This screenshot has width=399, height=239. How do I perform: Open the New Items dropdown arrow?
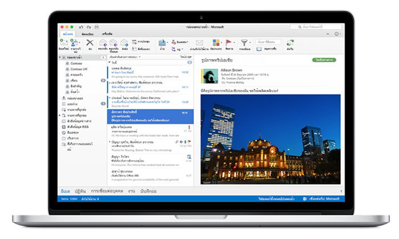79,43
